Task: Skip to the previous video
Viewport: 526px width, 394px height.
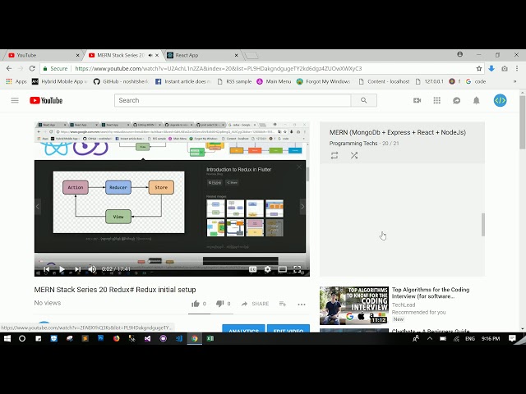Action: coord(47,269)
